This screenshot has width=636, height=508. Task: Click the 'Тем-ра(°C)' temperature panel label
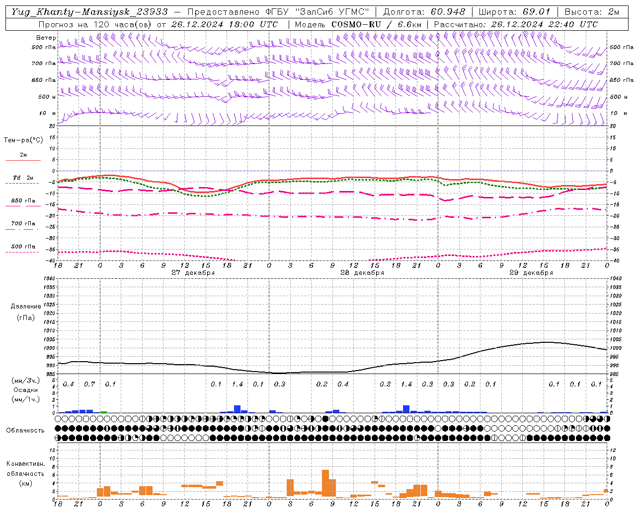point(23,140)
